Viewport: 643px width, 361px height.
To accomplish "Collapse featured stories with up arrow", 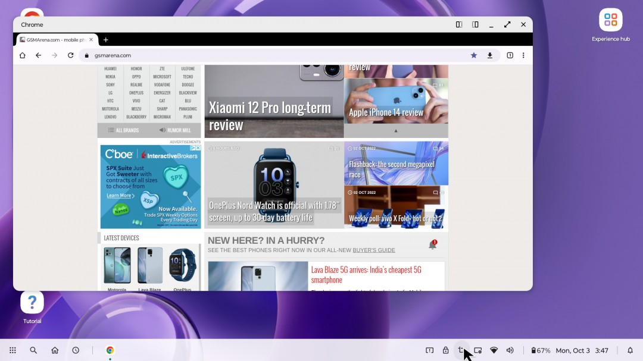I will point(396,131).
